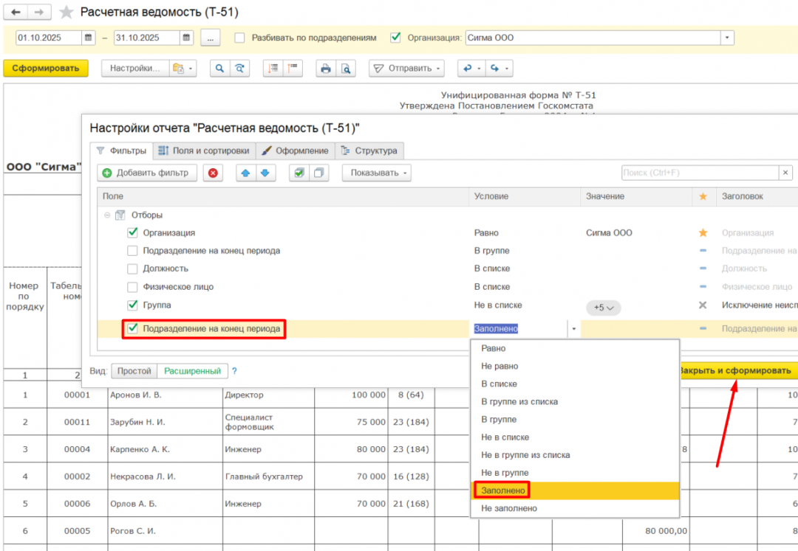Expand the Отправить dropdown button

coord(406,68)
